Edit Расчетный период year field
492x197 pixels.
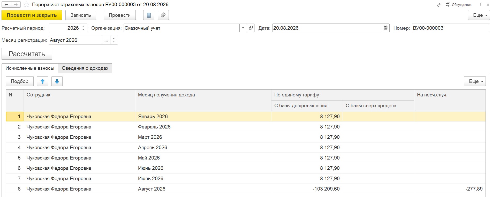64,28
